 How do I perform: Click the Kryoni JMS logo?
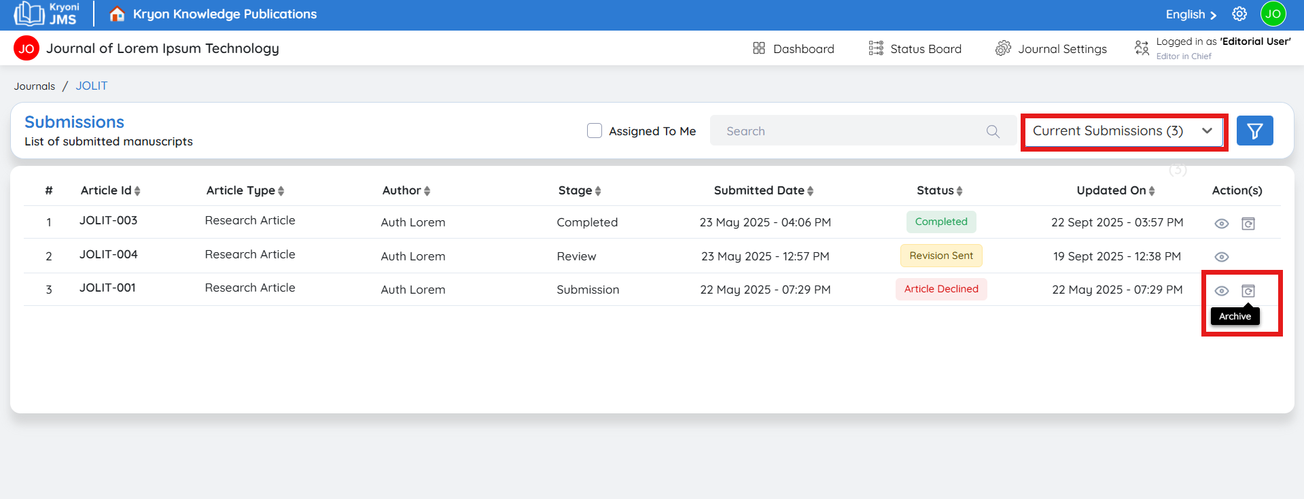(x=46, y=14)
